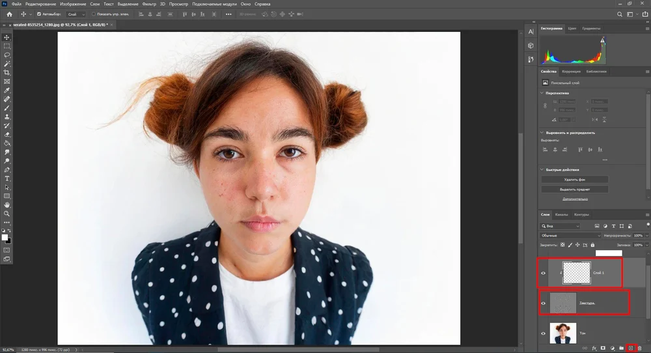Switch to the Каналы tab
The width and height of the screenshot is (651, 353).
tap(561, 214)
